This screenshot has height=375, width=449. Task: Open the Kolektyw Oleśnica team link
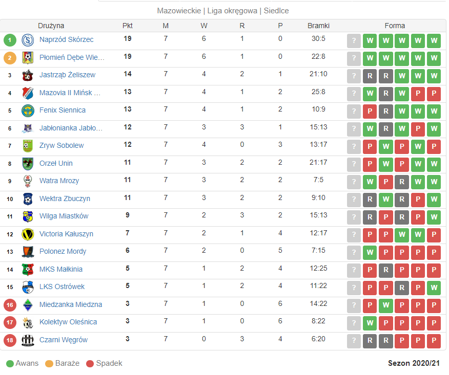[x=68, y=322]
